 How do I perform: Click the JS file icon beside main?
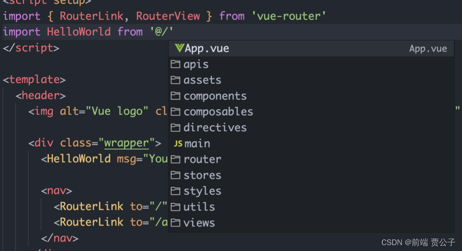pyautogui.click(x=178, y=143)
